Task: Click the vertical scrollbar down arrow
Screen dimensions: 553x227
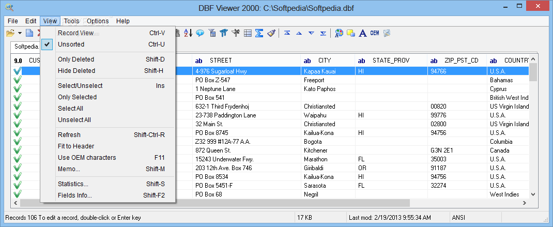Action: [x=533, y=194]
